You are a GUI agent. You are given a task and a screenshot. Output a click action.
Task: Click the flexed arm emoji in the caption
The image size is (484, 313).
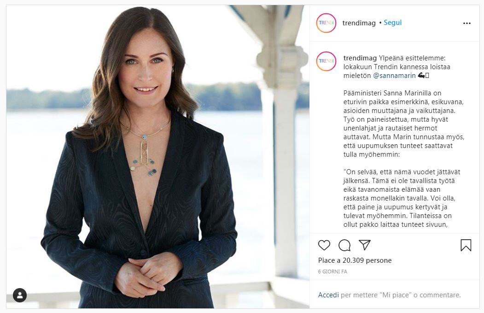421,75
